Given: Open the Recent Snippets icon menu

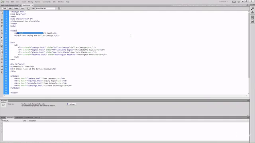Looking at the screenshot, I should [x=2, y=59].
